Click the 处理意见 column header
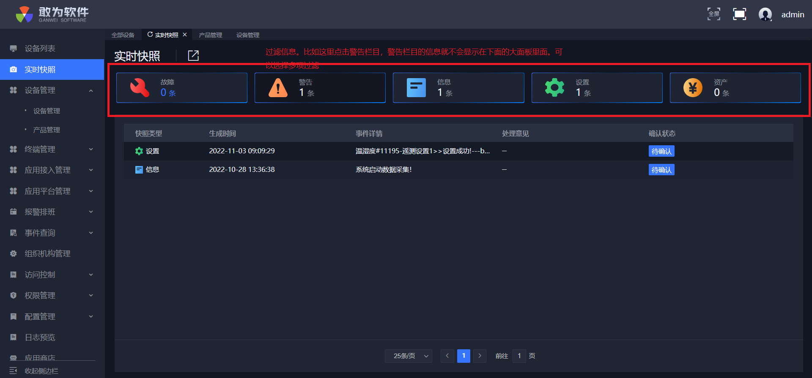 tap(515, 133)
